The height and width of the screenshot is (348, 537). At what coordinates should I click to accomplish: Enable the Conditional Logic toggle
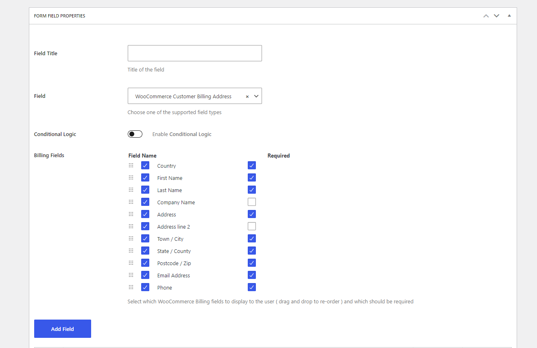[x=135, y=134]
